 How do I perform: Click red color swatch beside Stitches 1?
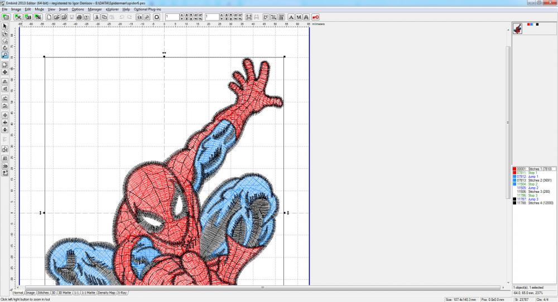pyautogui.click(x=514, y=169)
